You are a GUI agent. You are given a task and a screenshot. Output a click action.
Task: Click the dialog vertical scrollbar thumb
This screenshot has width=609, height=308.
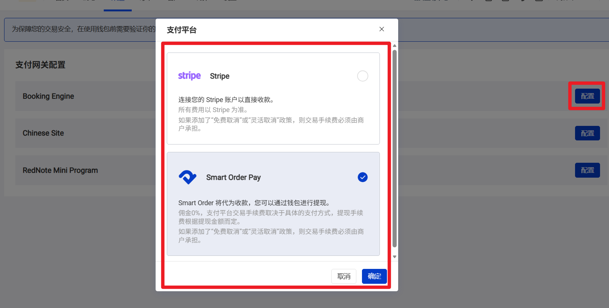[x=394, y=149]
